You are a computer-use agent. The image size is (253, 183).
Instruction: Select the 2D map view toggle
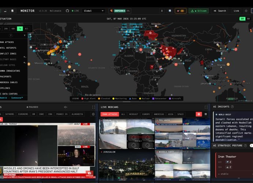[x=242, y=19]
